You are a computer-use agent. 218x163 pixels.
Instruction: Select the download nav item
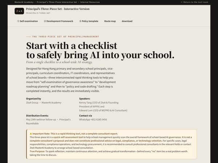tap(127, 21)
